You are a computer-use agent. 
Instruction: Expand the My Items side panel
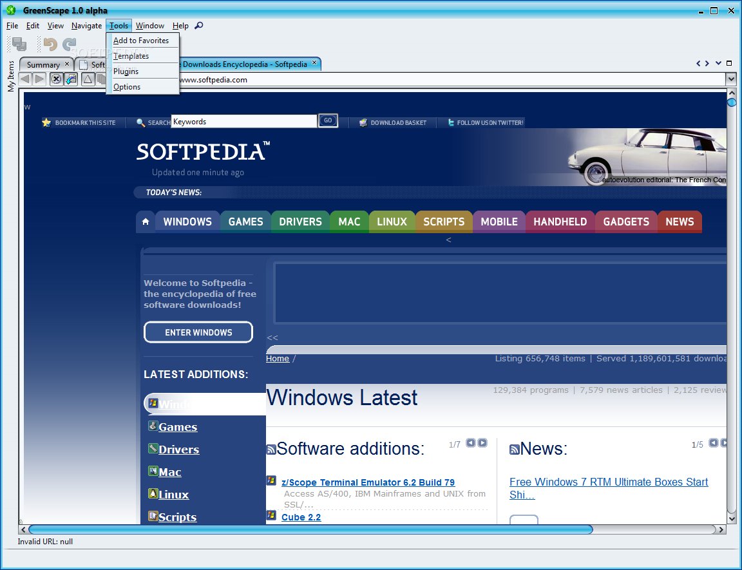[x=11, y=76]
